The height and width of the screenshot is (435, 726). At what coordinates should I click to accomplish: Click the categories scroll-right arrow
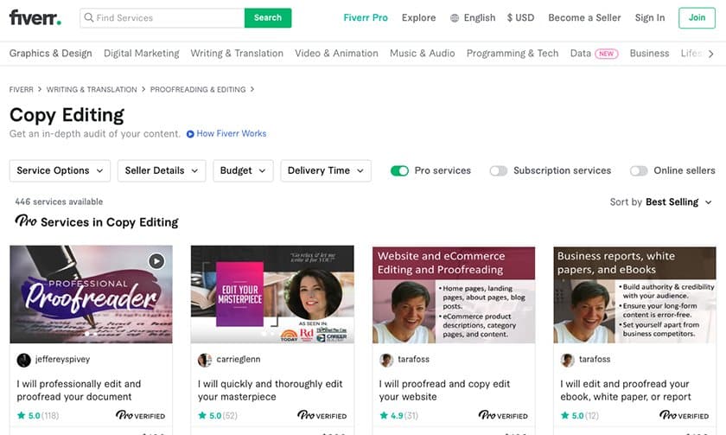tap(710, 54)
